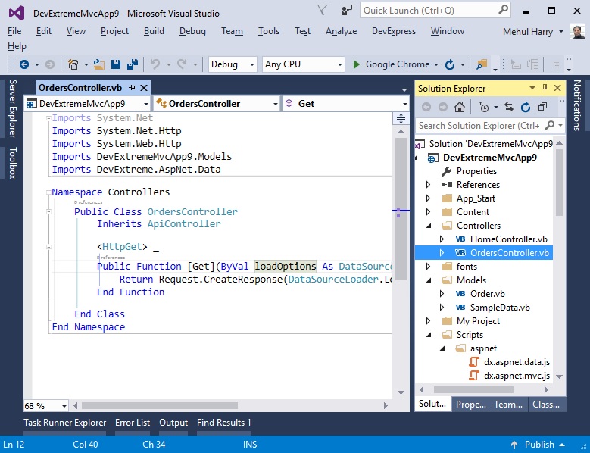Open the Debug menu
The image size is (590, 453).
192,31
